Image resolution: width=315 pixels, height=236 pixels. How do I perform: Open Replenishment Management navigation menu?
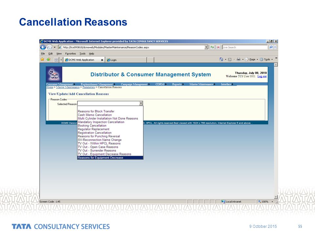pos(98,84)
